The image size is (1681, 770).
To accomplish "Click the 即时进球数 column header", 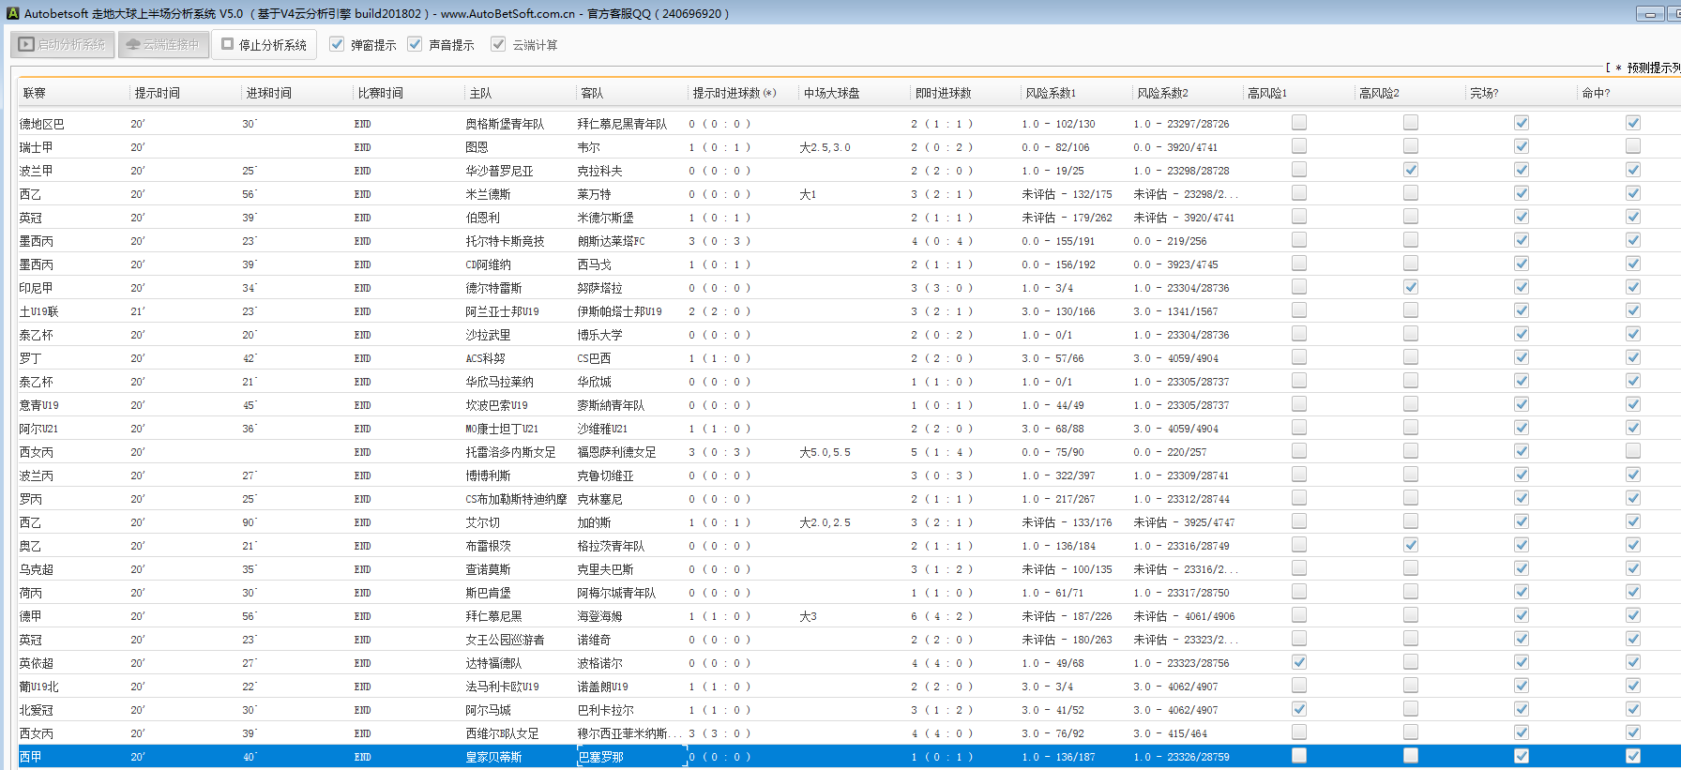I will (943, 93).
